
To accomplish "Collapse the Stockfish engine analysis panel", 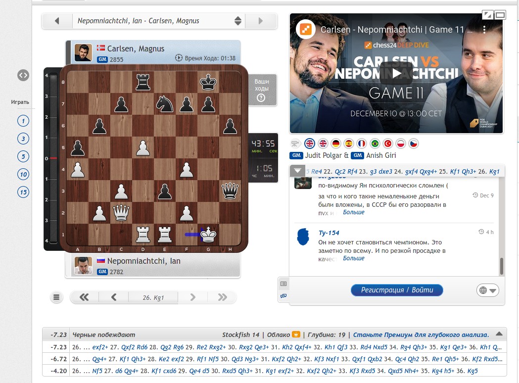I will click(499, 334).
